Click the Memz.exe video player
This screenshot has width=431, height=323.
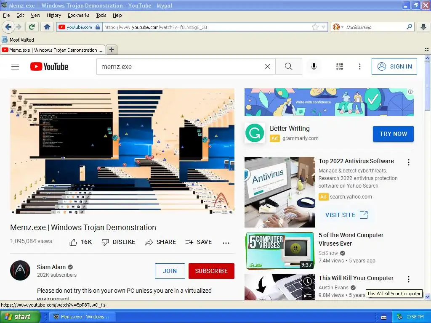coord(122,151)
